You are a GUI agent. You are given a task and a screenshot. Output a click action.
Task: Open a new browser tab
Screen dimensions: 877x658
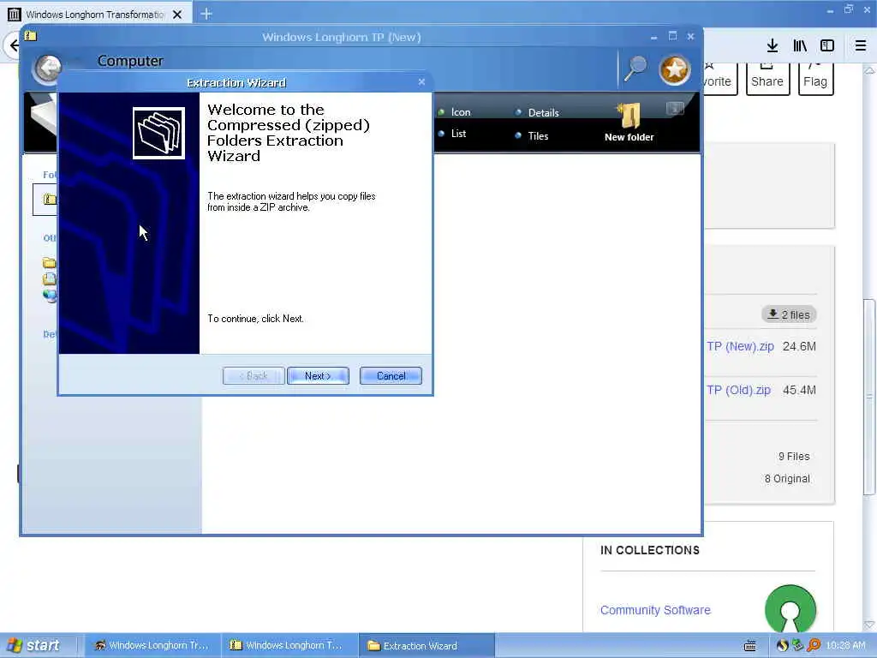(206, 14)
